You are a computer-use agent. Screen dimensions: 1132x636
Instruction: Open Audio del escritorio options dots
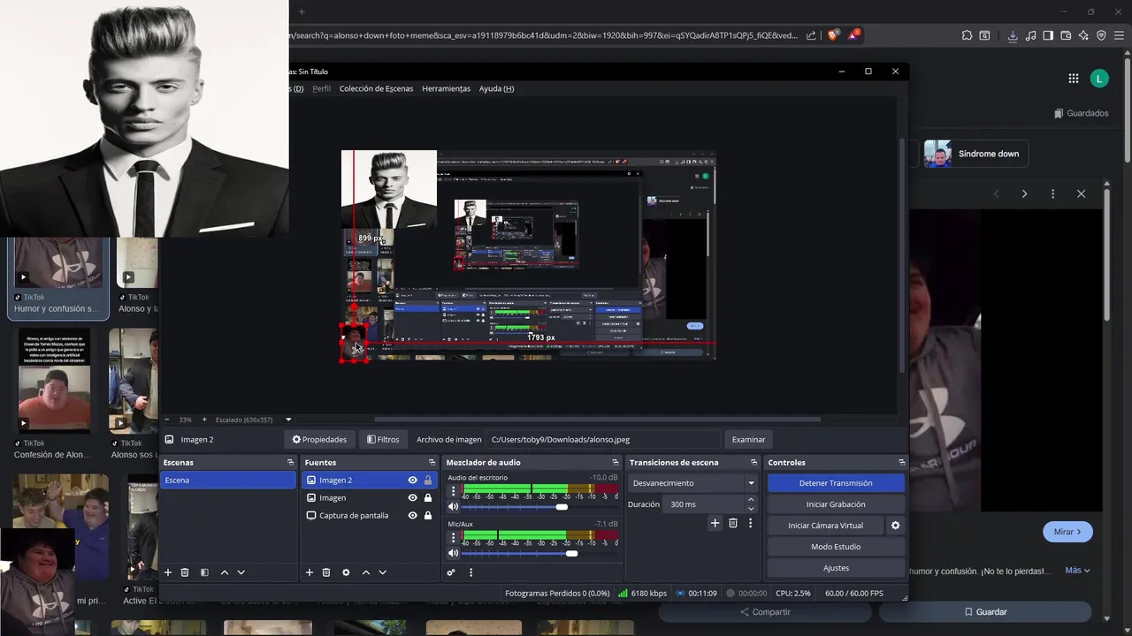[x=454, y=491]
